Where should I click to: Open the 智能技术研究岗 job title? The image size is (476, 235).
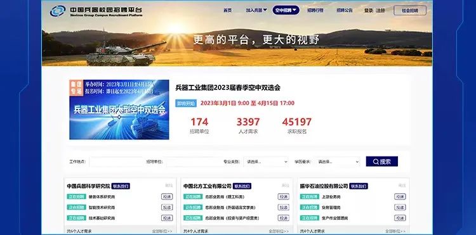click(x=102, y=207)
